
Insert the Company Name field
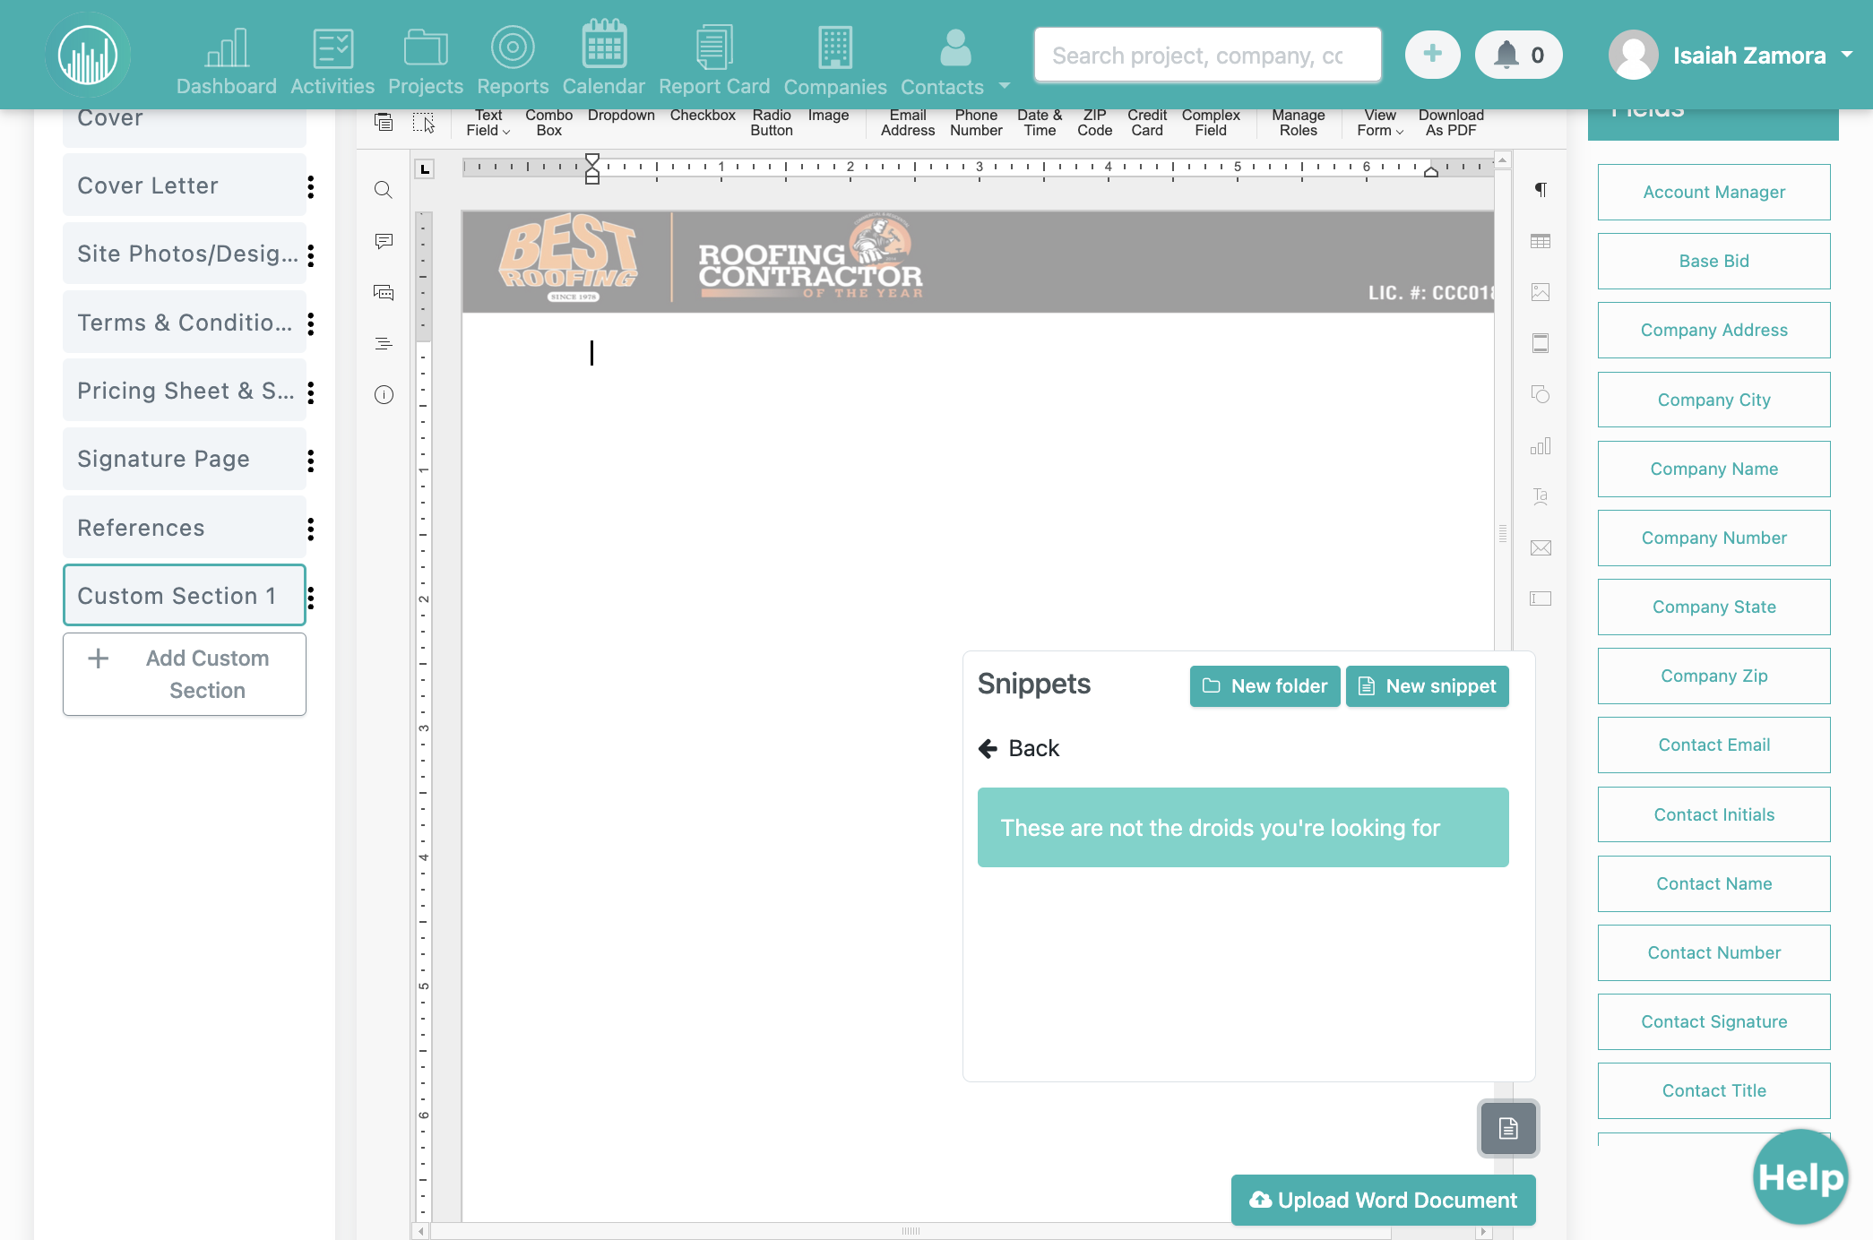coord(1713,469)
